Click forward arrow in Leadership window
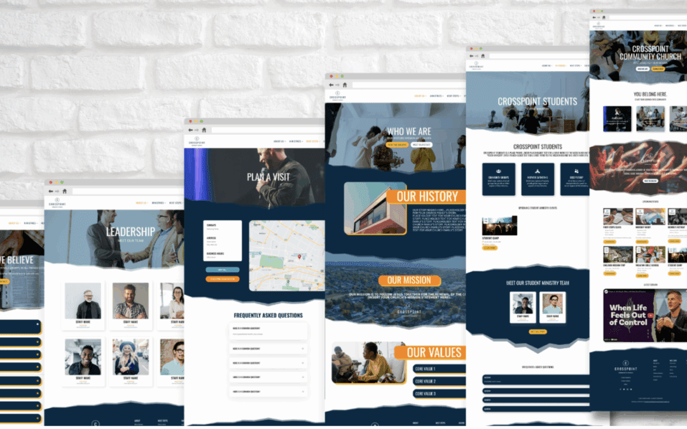687x429 pixels. pos(57,191)
